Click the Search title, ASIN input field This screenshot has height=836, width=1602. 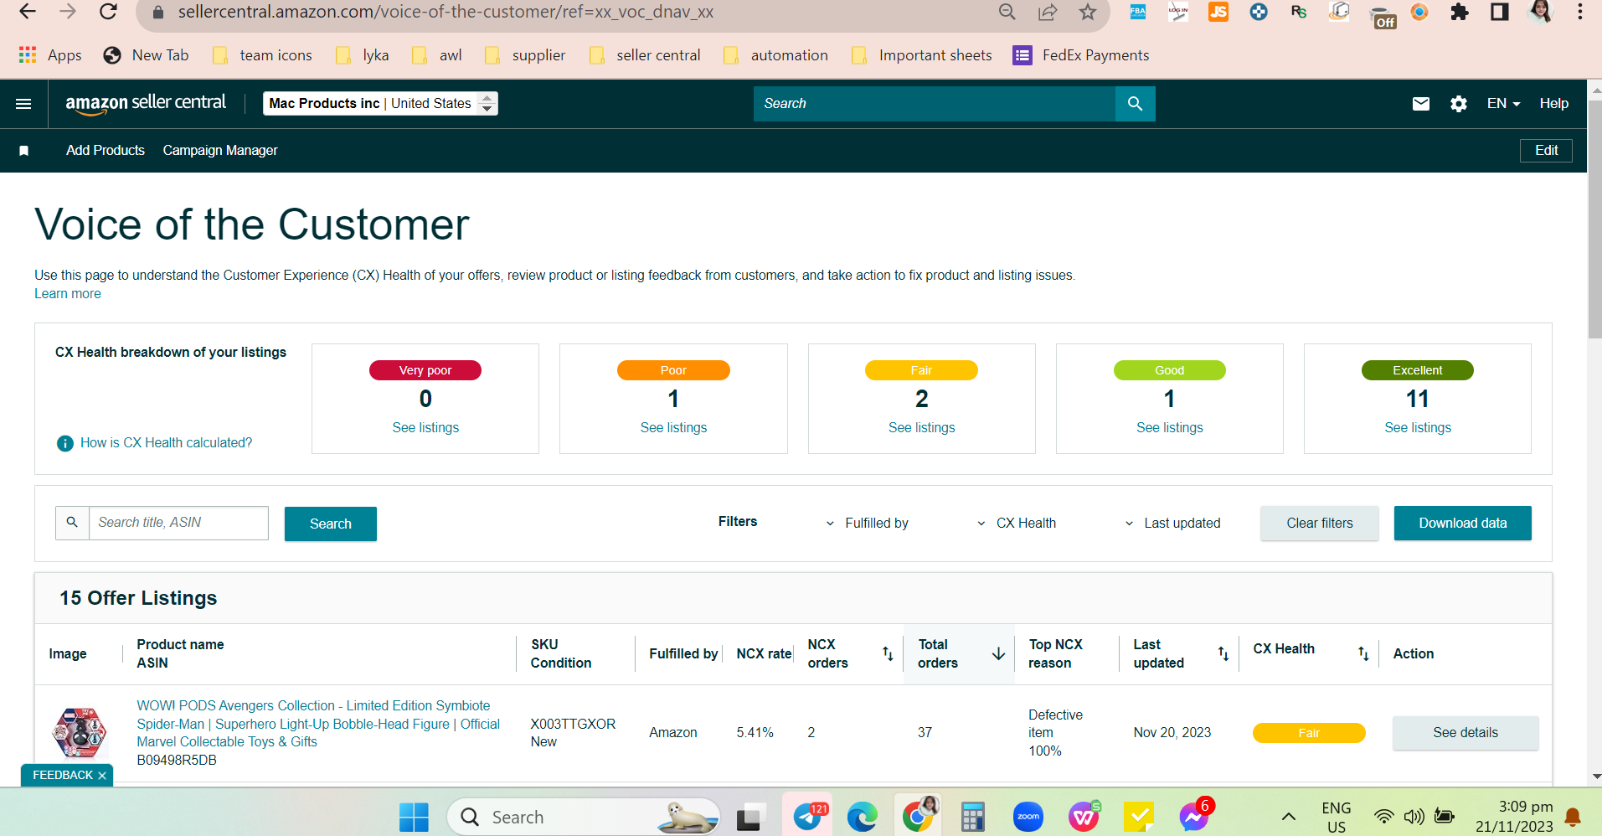pyautogui.click(x=178, y=523)
